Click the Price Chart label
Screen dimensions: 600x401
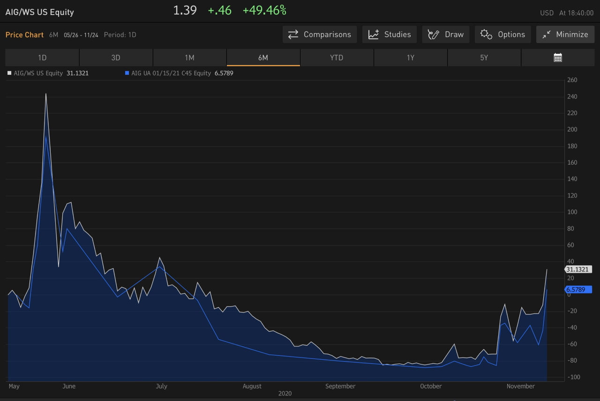[x=24, y=35]
